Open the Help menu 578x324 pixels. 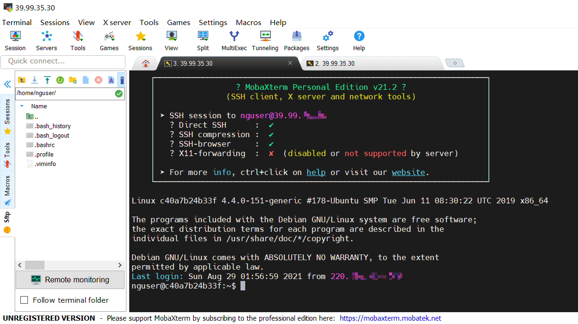coord(278,22)
